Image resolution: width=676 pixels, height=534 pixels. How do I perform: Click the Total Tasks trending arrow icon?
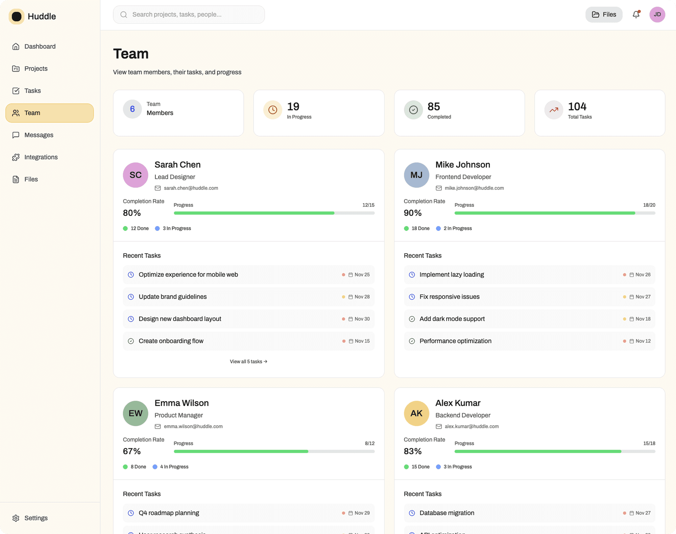coord(554,110)
